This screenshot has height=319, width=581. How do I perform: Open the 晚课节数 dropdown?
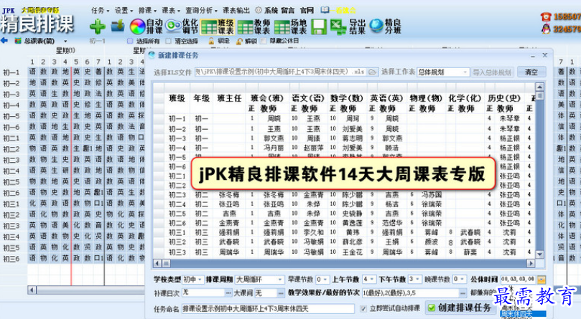click(x=463, y=279)
